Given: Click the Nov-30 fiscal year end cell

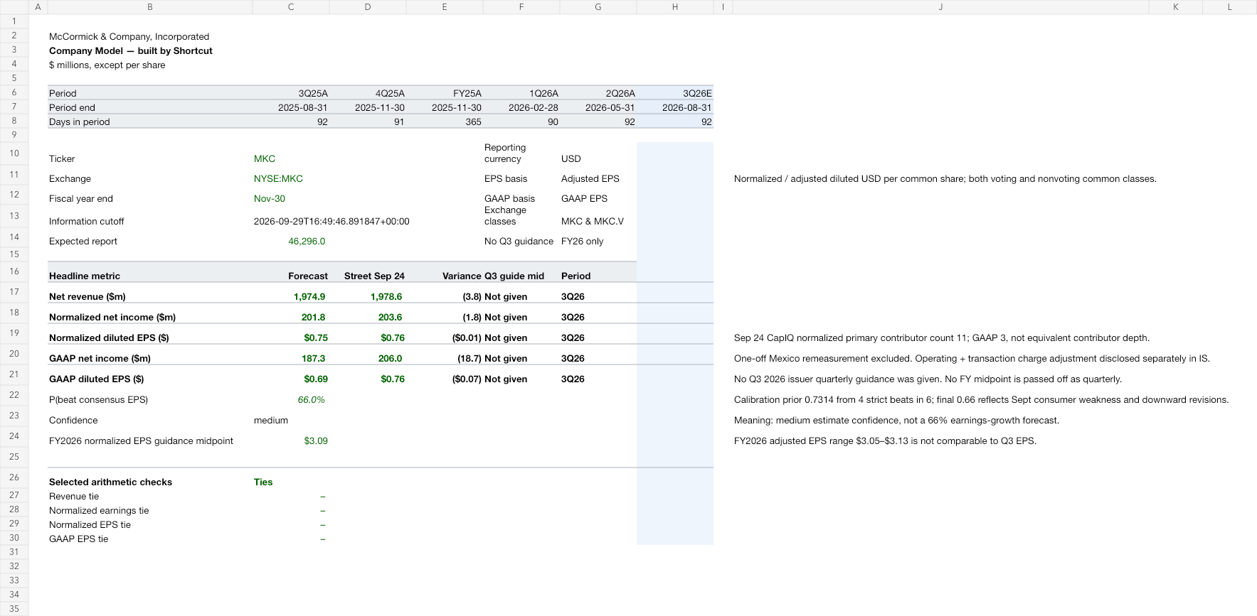Looking at the screenshot, I should (x=270, y=199).
